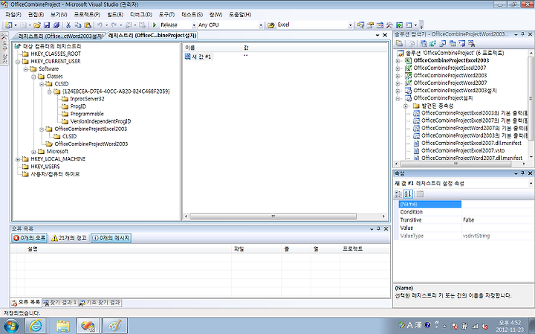Open the Release configuration dropdown

coord(194,25)
